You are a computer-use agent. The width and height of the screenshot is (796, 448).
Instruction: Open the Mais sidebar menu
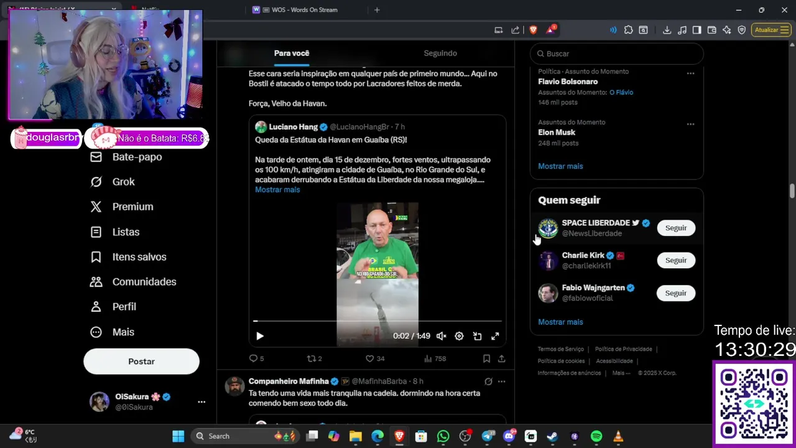coord(112,332)
